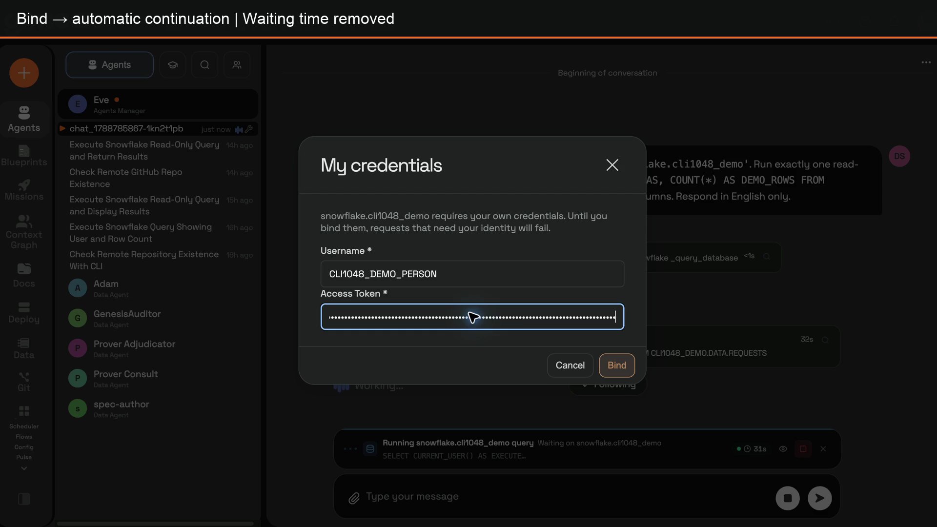Expand the sidebar chevron below Pulse

tap(24, 468)
